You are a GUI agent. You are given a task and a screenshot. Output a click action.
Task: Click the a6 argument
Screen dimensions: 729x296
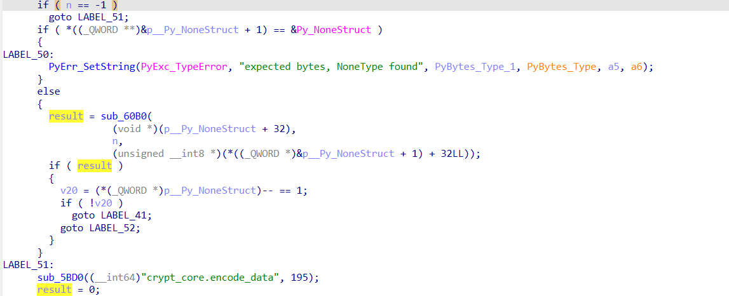(637, 67)
